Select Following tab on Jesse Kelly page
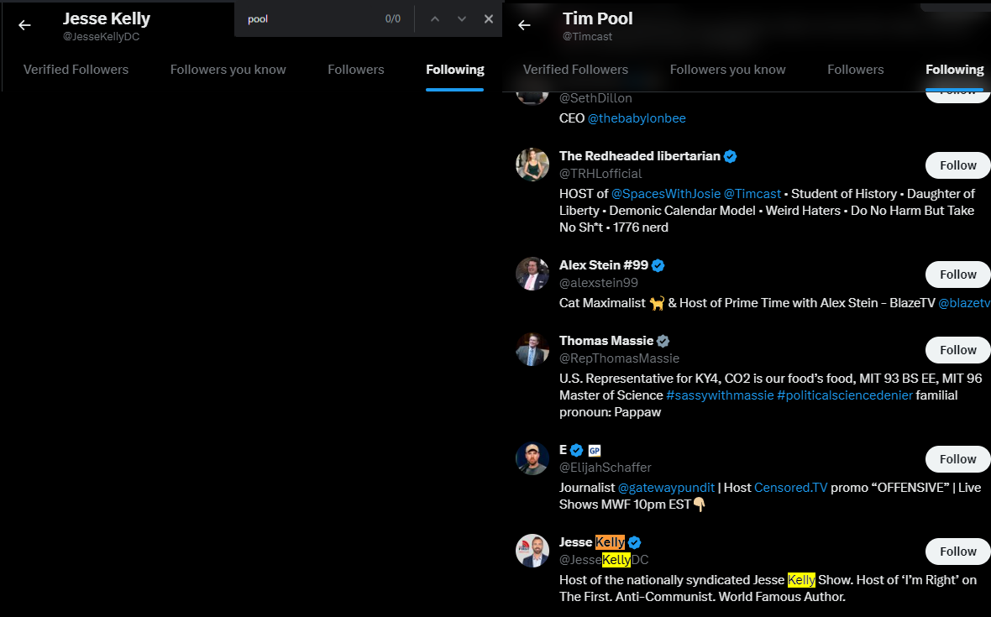The image size is (991, 617). 455,70
